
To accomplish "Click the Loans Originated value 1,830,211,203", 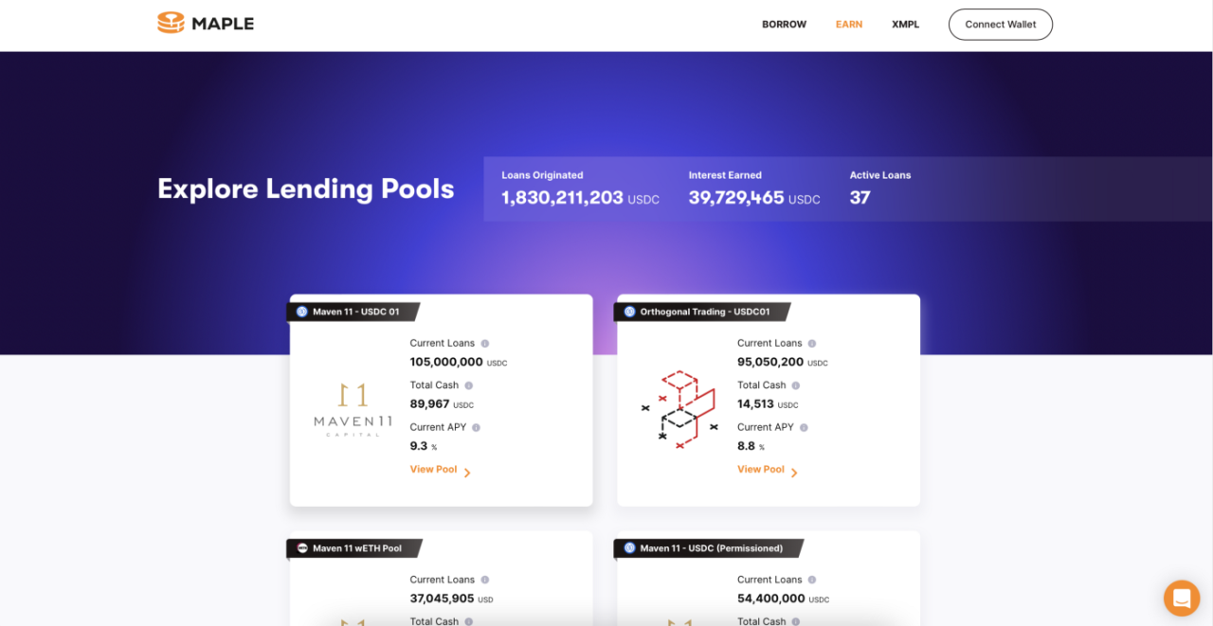I will click(562, 198).
